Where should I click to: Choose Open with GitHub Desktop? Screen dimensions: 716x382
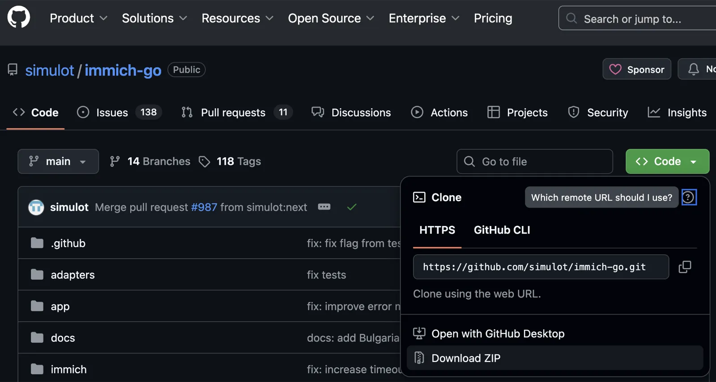[498, 334]
